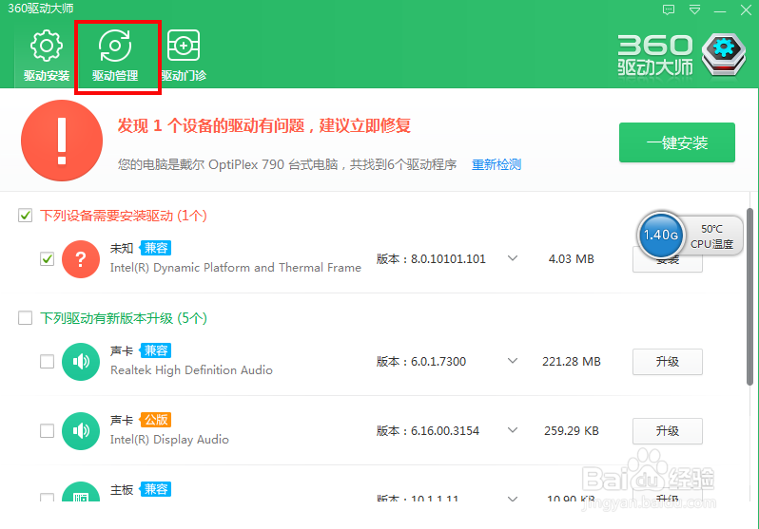Select the Realtek High Definition Audio name

point(191,370)
